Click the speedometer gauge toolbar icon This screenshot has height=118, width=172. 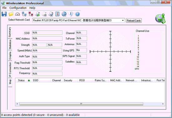18,14
